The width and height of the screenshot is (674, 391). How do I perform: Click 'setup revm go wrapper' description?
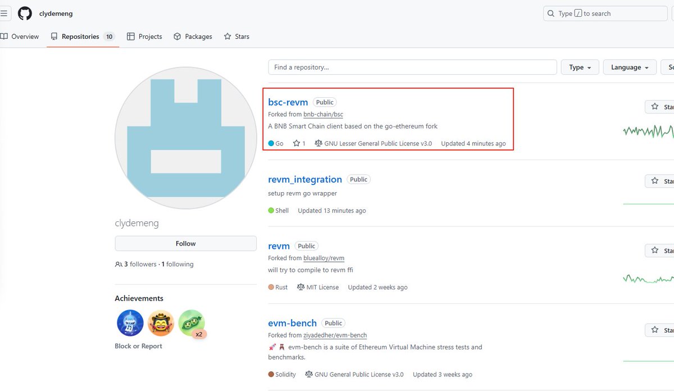(x=303, y=193)
